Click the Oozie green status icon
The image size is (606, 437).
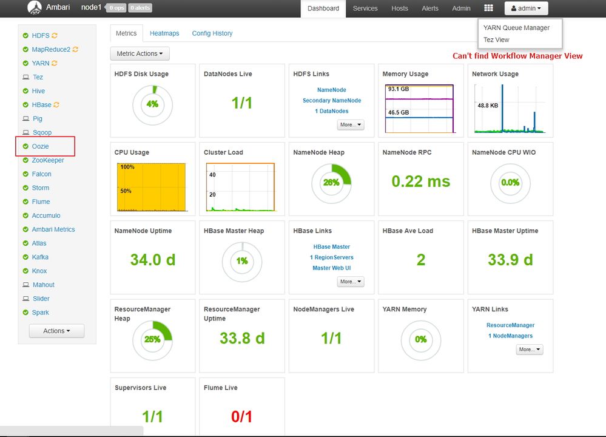point(25,146)
